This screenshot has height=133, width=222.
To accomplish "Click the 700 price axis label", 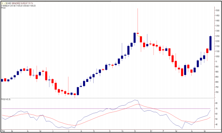I will 217,92.
